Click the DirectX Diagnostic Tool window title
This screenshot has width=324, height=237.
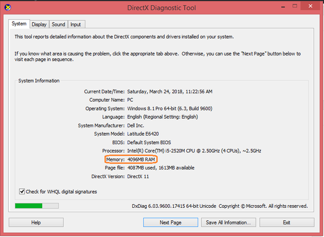[x=161, y=7]
